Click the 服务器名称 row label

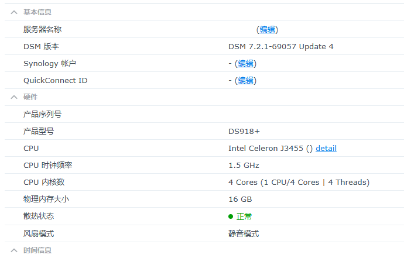pos(42,29)
